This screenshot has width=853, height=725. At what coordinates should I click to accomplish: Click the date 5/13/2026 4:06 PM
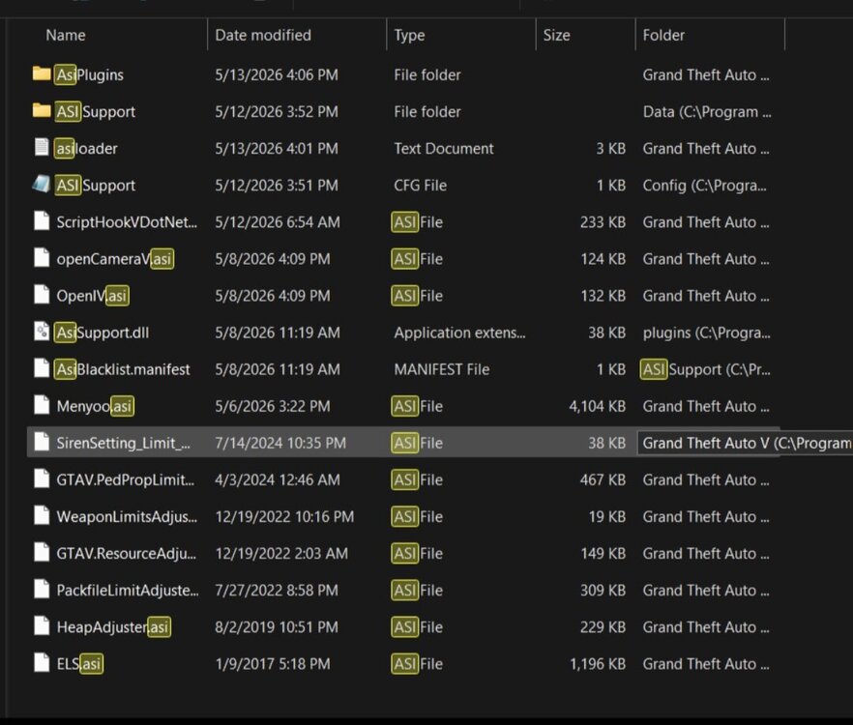[277, 74]
